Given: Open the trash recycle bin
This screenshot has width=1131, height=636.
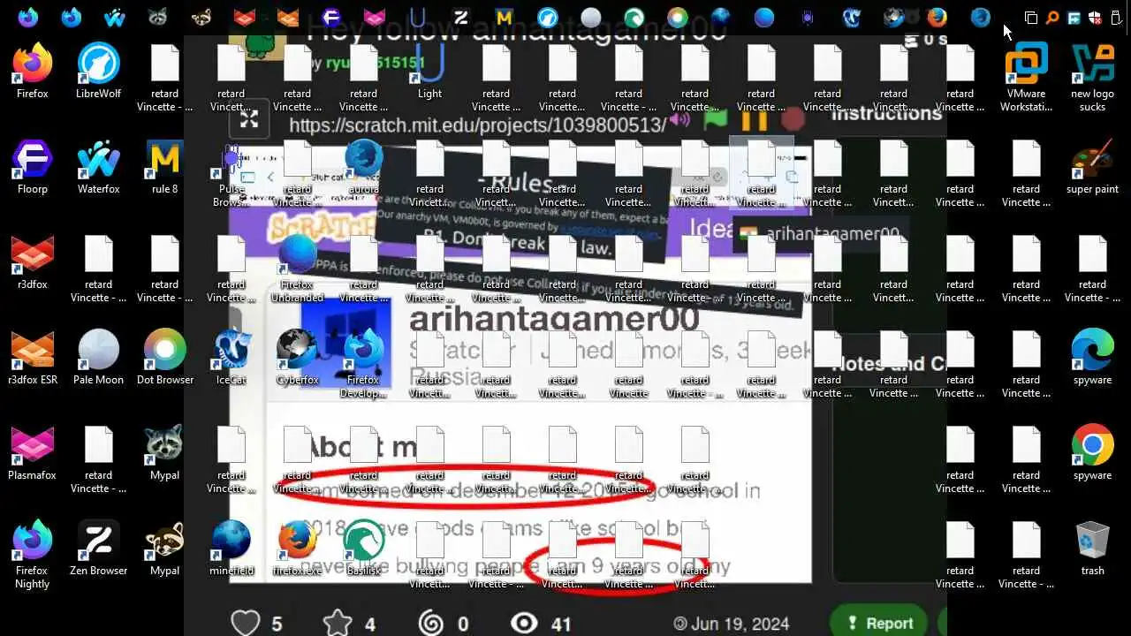Looking at the screenshot, I should pyautogui.click(x=1092, y=548).
